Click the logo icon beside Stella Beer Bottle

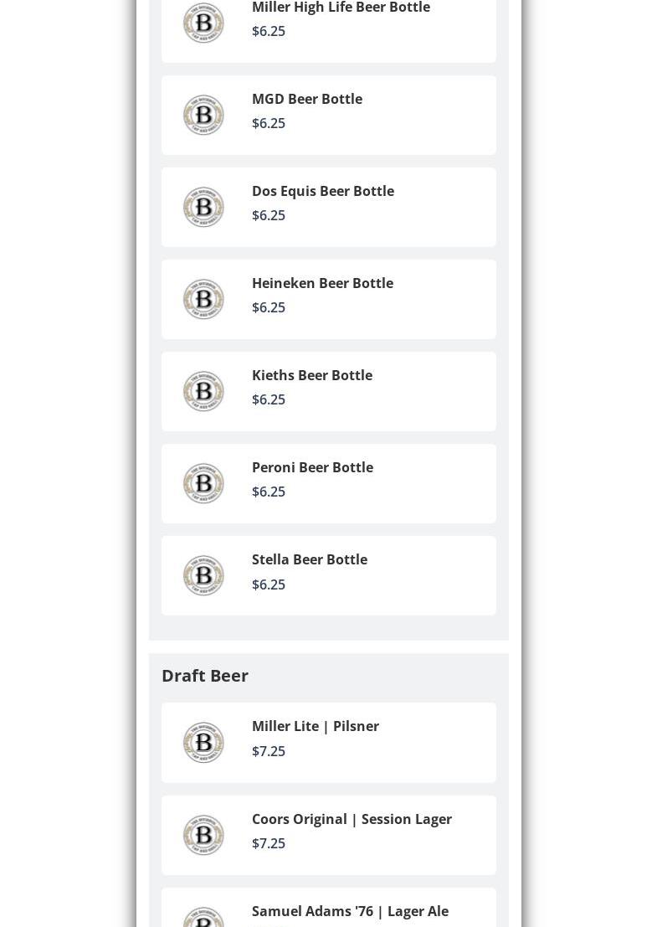click(x=203, y=576)
